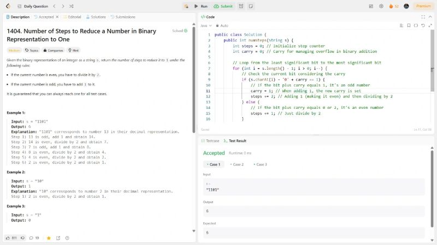The width and height of the screenshot is (437, 245).
Task: Format code with the braces icon
Action: (x=416, y=26)
